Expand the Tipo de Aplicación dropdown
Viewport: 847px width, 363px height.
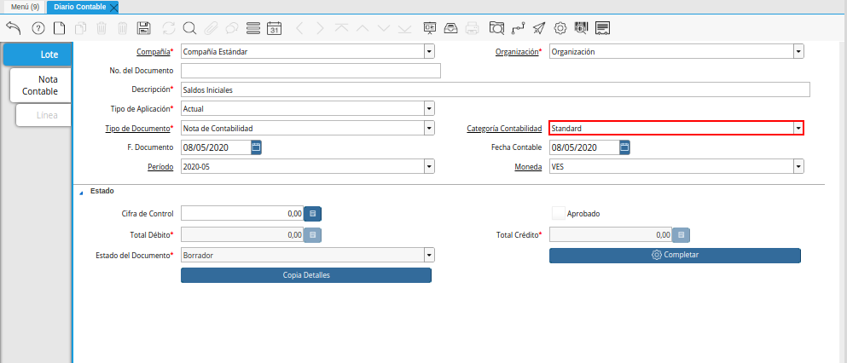pyautogui.click(x=429, y=108)
